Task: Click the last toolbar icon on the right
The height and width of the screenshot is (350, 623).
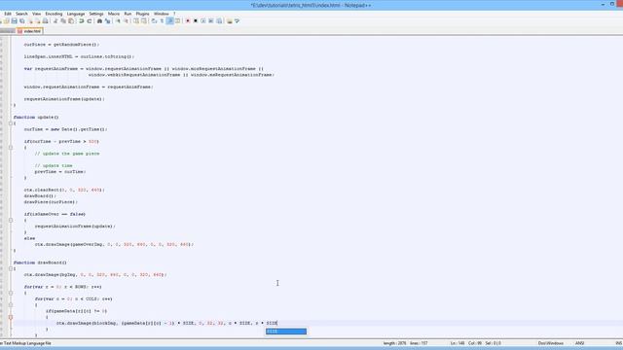Action: pos(238,21)
